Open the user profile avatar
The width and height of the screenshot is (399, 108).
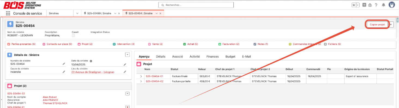click(x=392, y=5)
